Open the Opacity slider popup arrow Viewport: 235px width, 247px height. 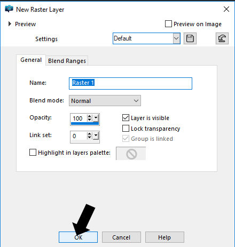(96, 118)
